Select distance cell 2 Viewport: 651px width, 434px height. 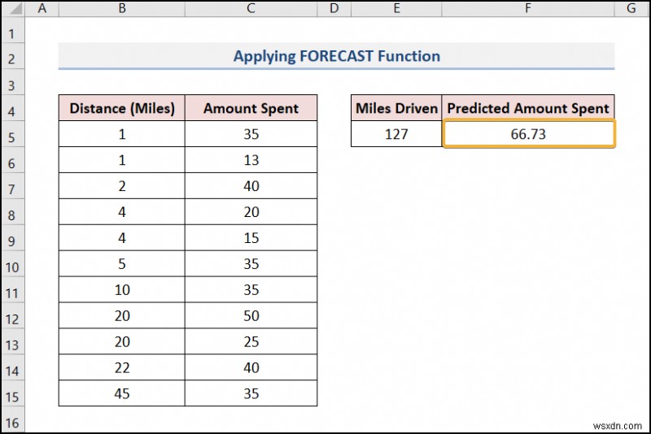122,185
